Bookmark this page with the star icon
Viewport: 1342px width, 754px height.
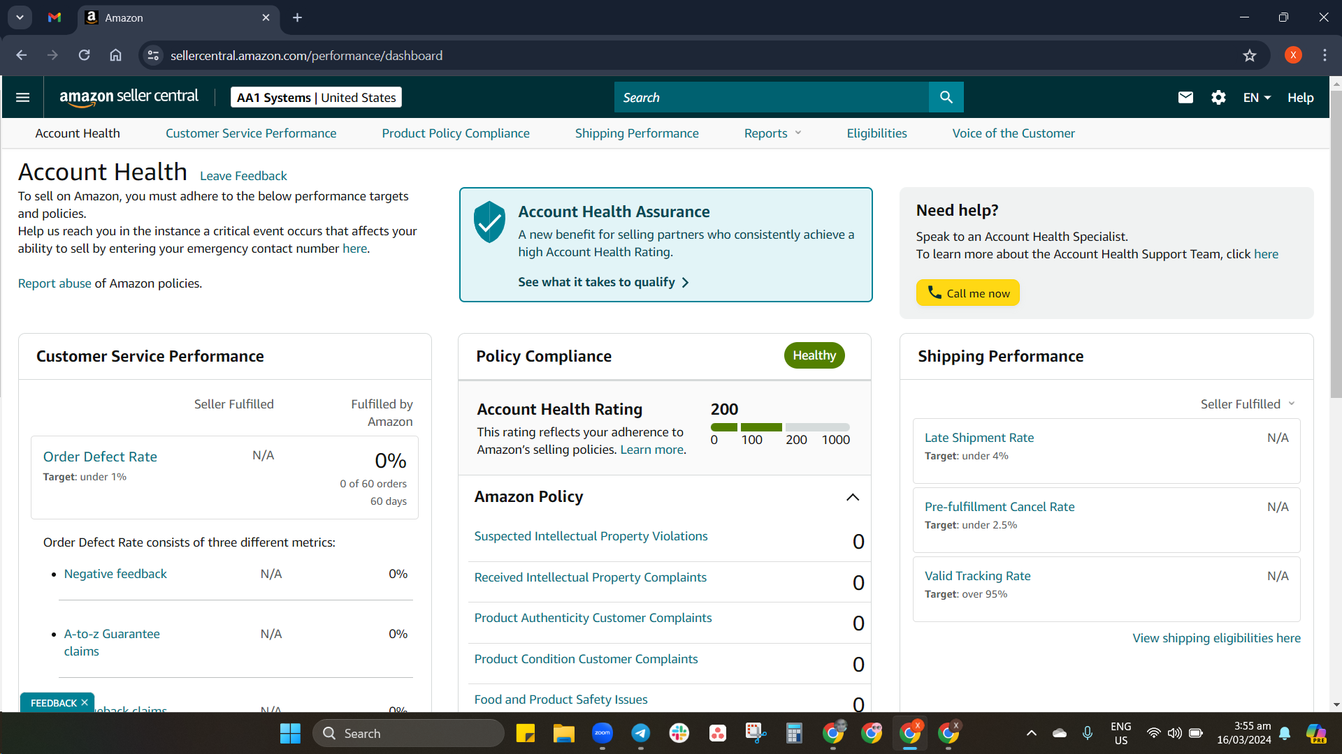[1250, 55]
